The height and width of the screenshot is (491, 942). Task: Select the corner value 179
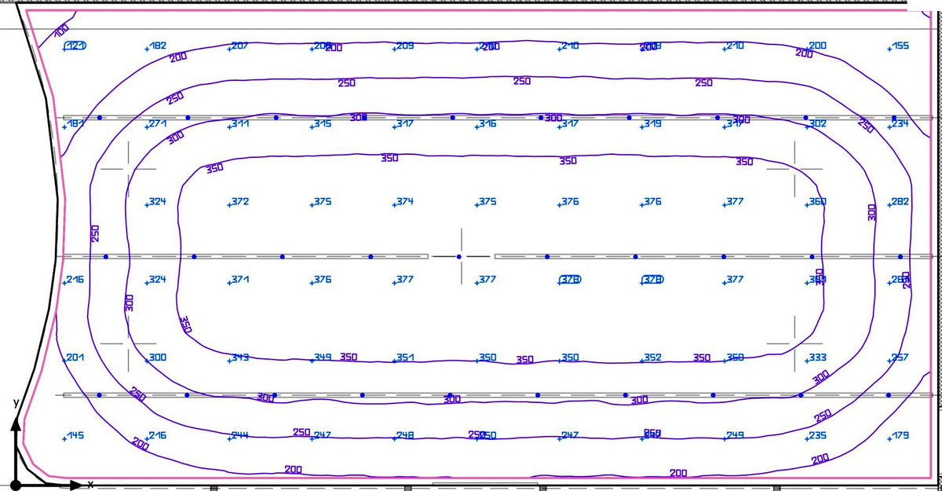pos(900,435)
